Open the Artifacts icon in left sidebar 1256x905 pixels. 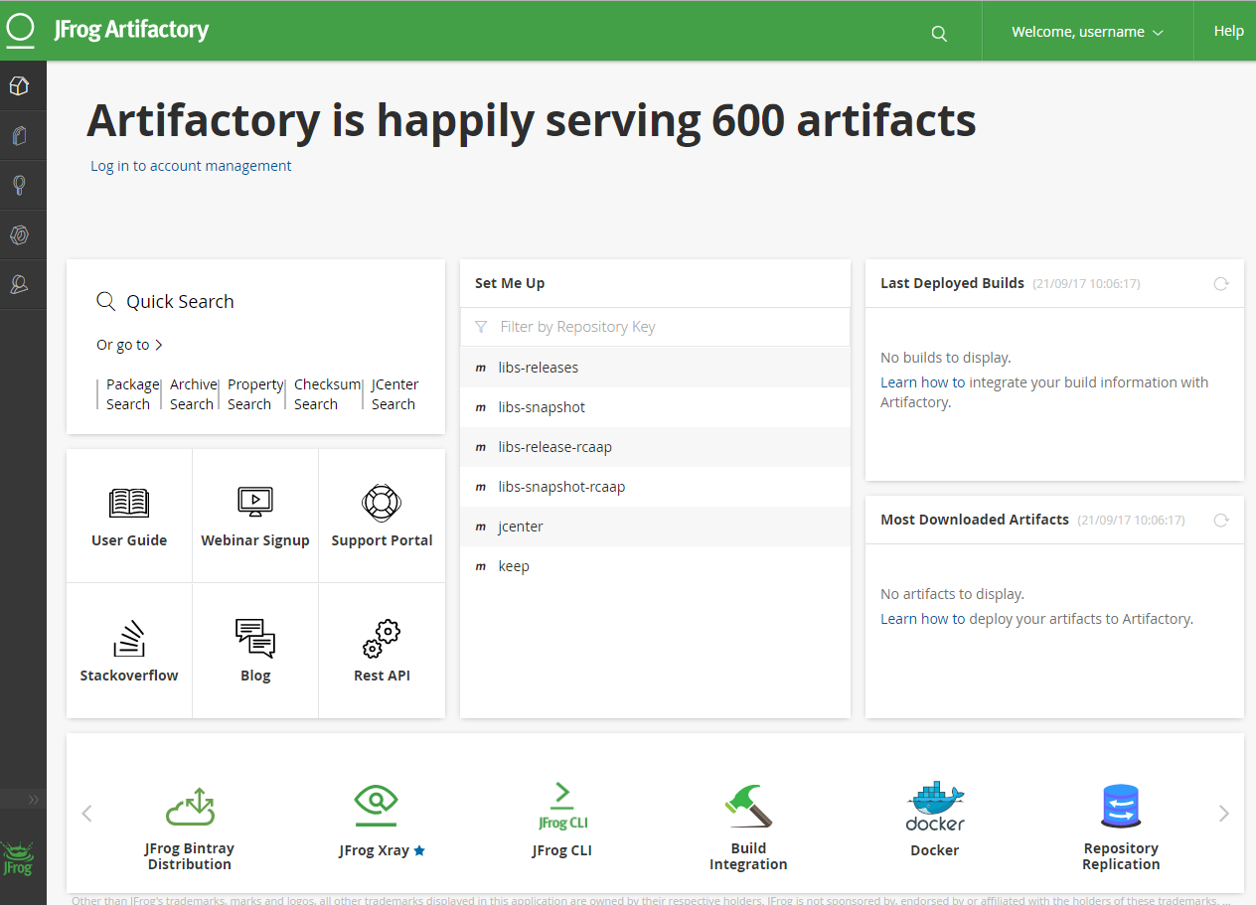19,136
